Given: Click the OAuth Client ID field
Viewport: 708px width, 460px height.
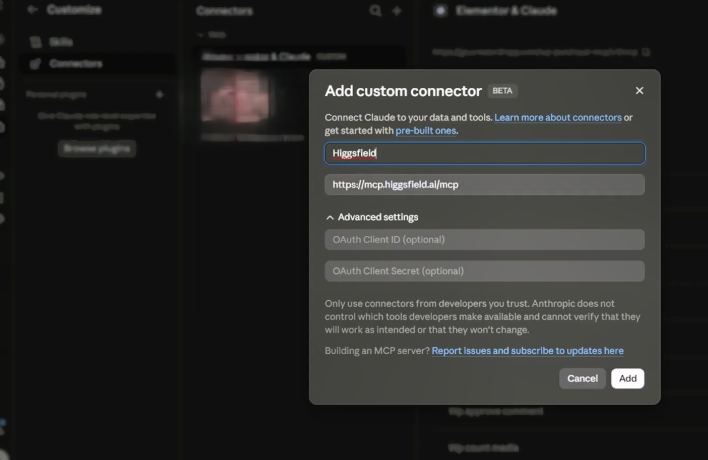Looking at the screenshot, I should [484, 240].
